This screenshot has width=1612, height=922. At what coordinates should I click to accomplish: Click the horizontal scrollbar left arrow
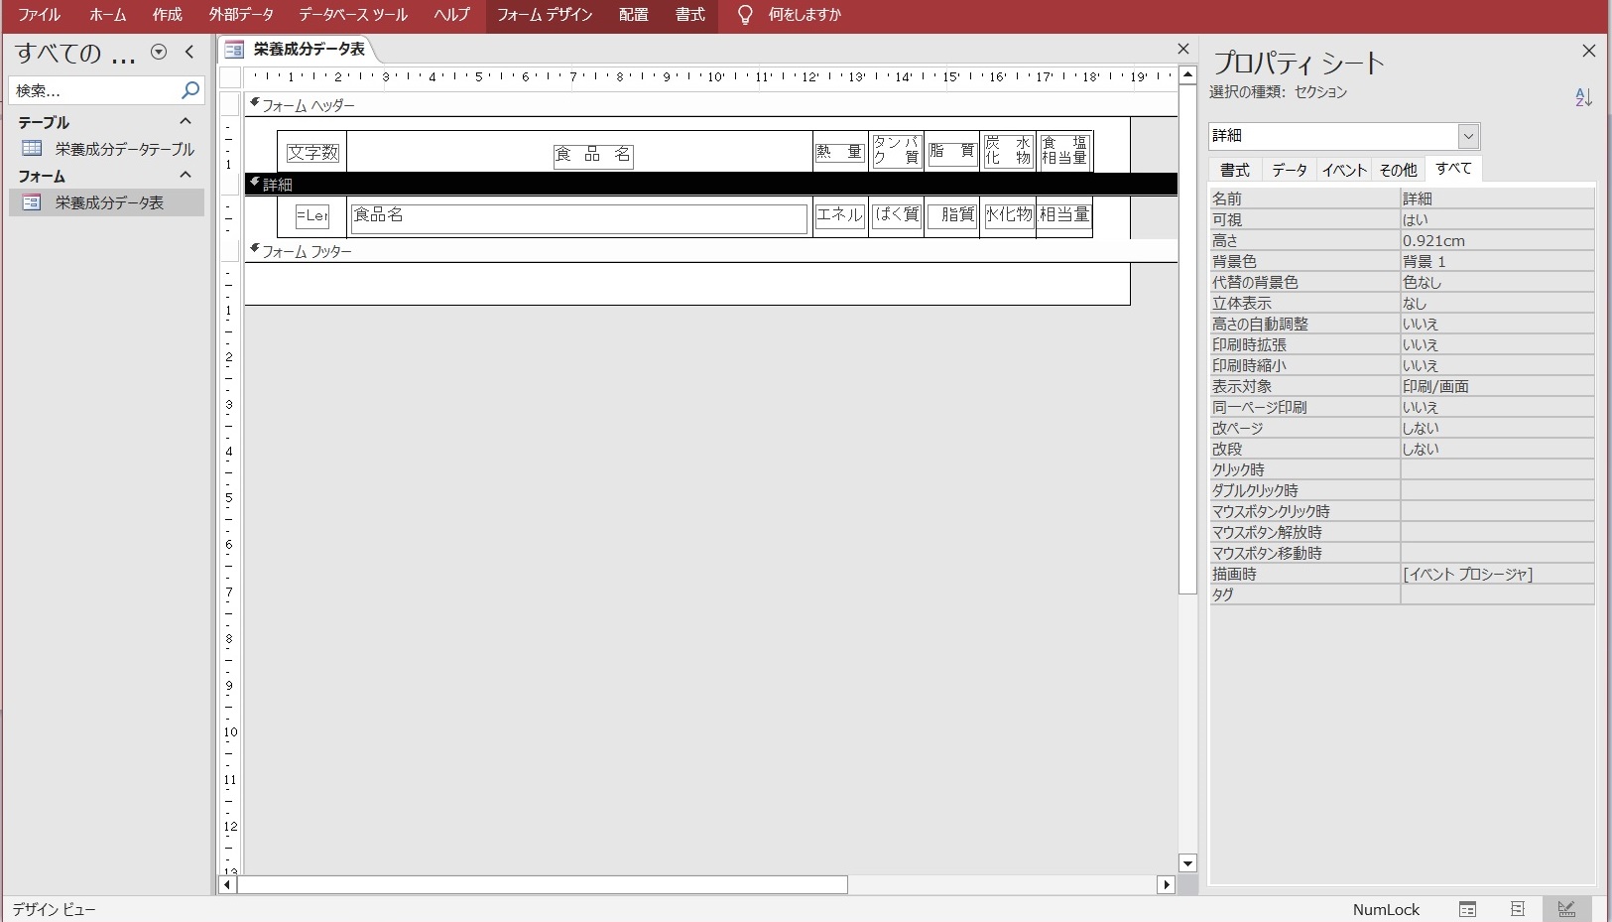(227, 884)
